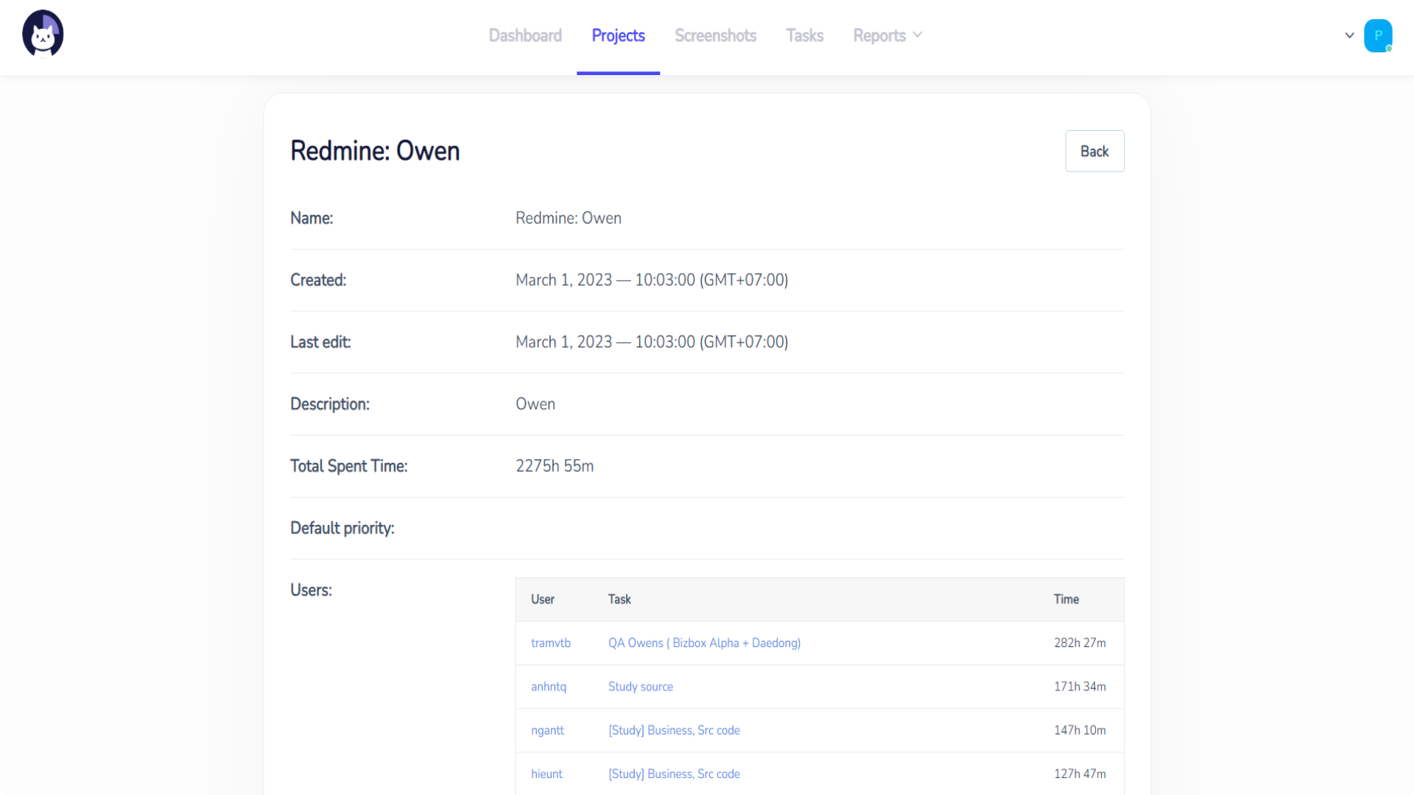Click the Task column header
This screenshot has height=795, width=1414.
click(x=619, y=599)
